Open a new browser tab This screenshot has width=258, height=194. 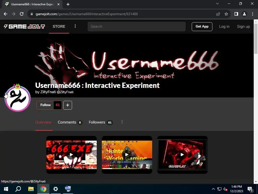coord(68,4)
